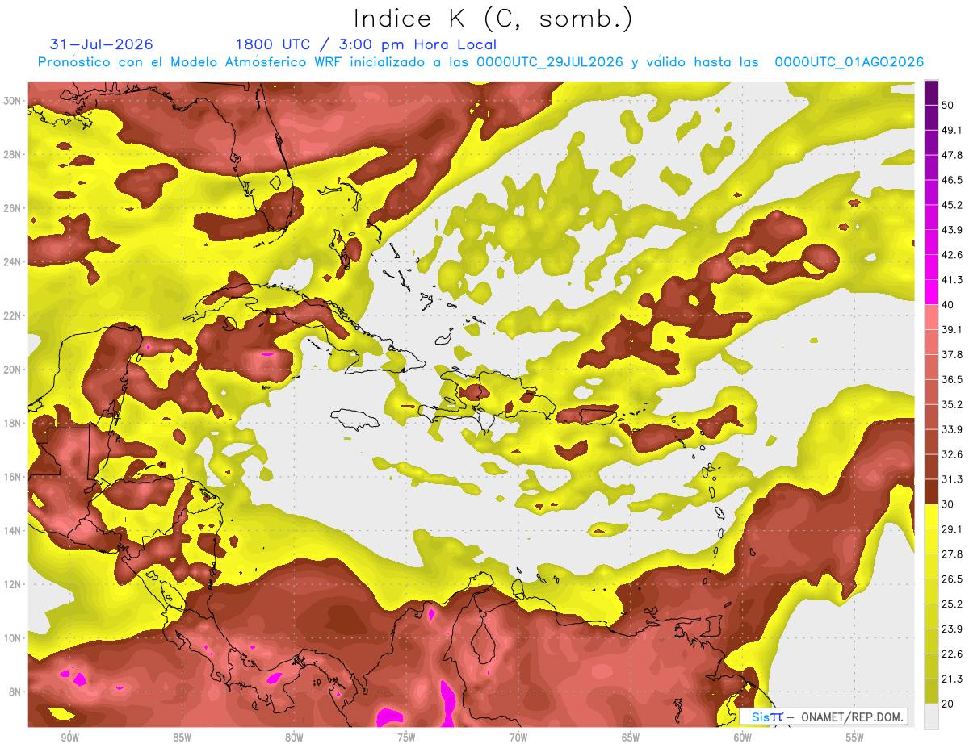Click the "90W" longitude label

69,738
